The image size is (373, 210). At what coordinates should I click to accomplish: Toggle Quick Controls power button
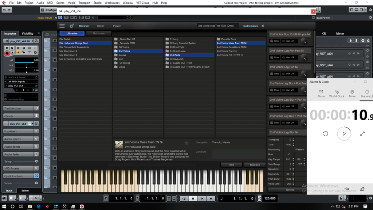[36, 176]
